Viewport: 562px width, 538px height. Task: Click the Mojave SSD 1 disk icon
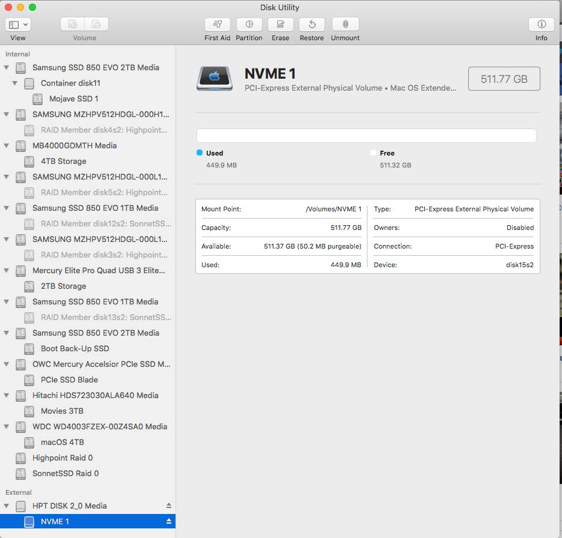[x=37, y=99]
